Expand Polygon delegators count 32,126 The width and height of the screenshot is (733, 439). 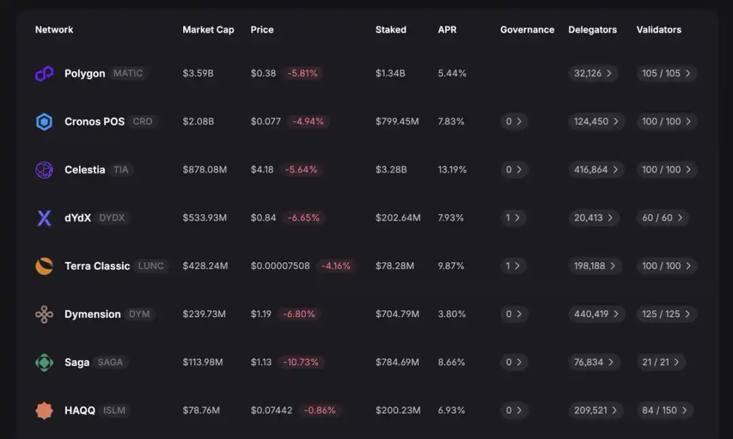pos(593,73)
